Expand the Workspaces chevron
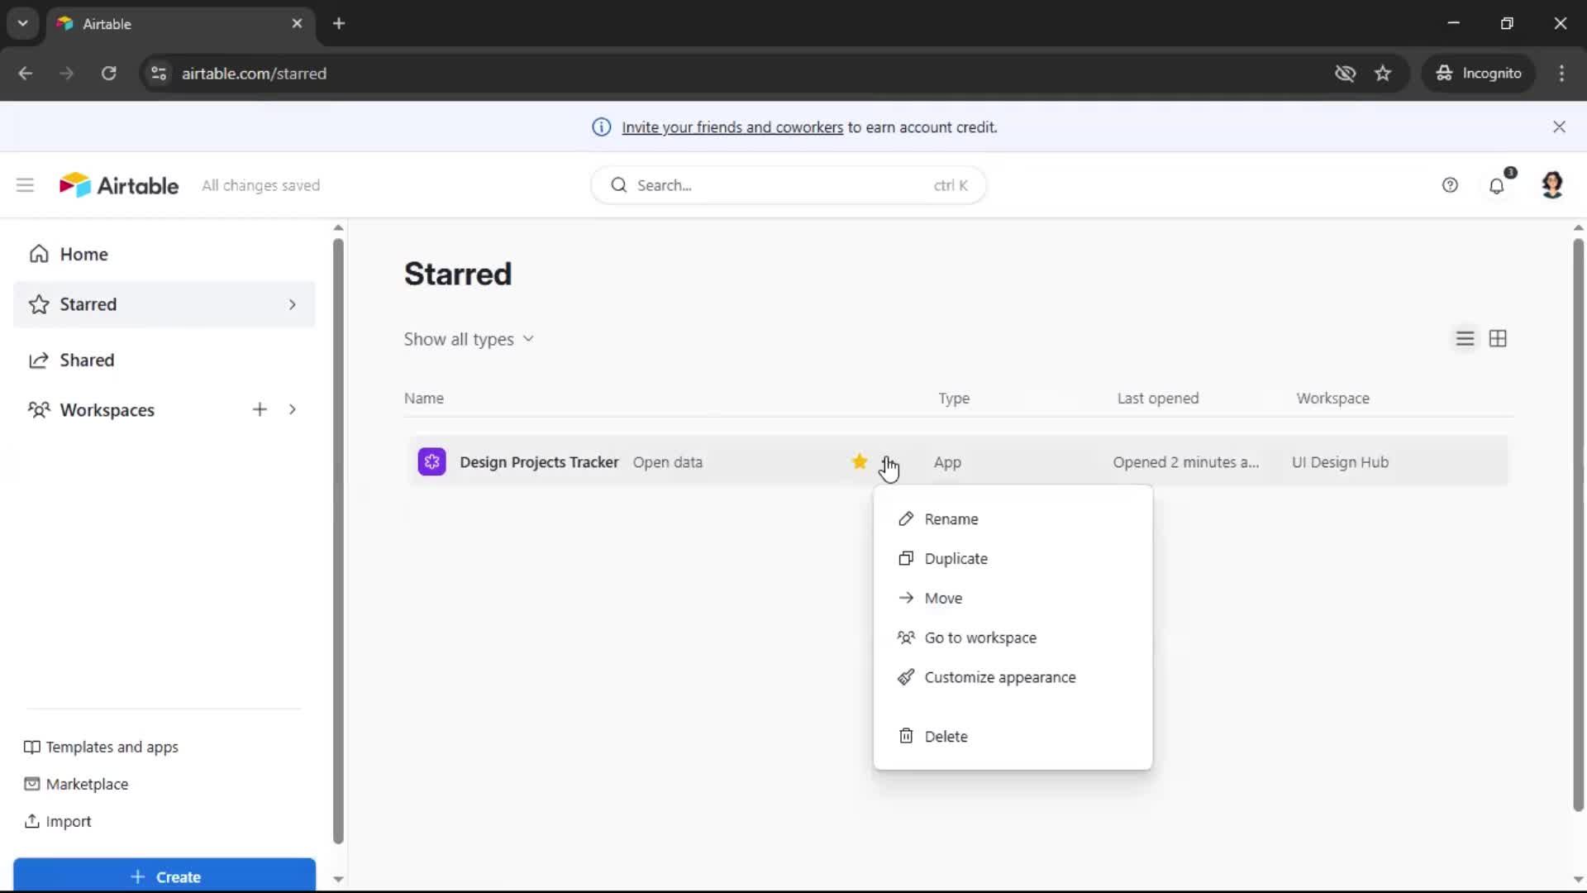This screenshot has width=1587, height=893. pyautogui.click(x=292, y=409)
